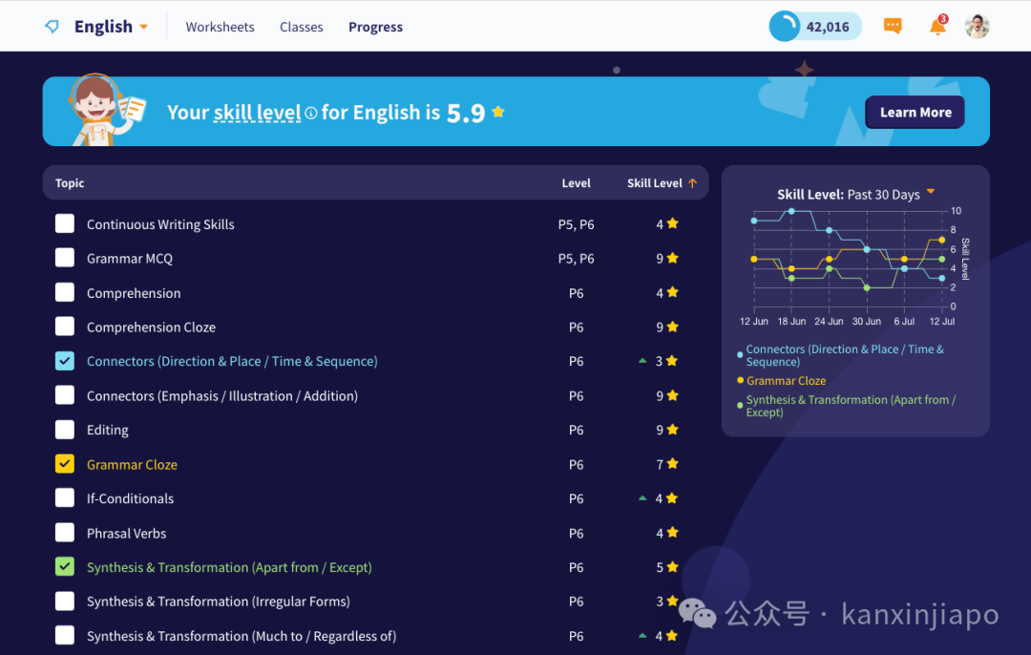1031x655 pixels.
Task: Check the Continuous Writing Skills checkbox
Action: (x=65, y=223)
